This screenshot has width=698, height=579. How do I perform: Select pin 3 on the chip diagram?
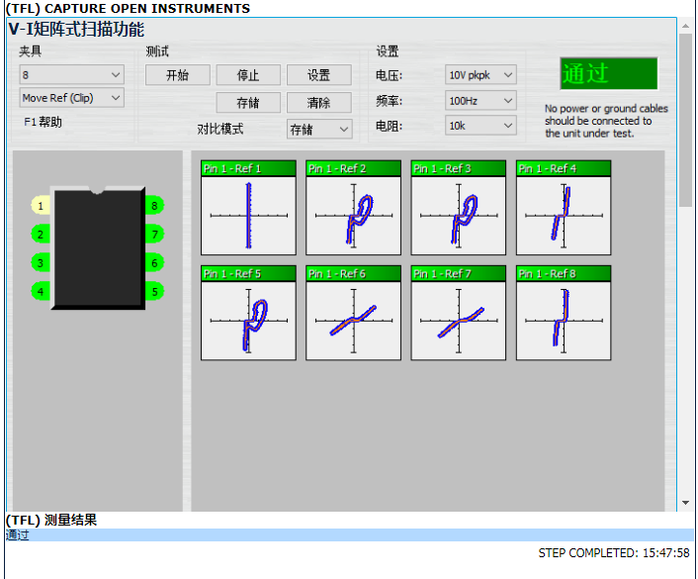click(x=41, y=262)
